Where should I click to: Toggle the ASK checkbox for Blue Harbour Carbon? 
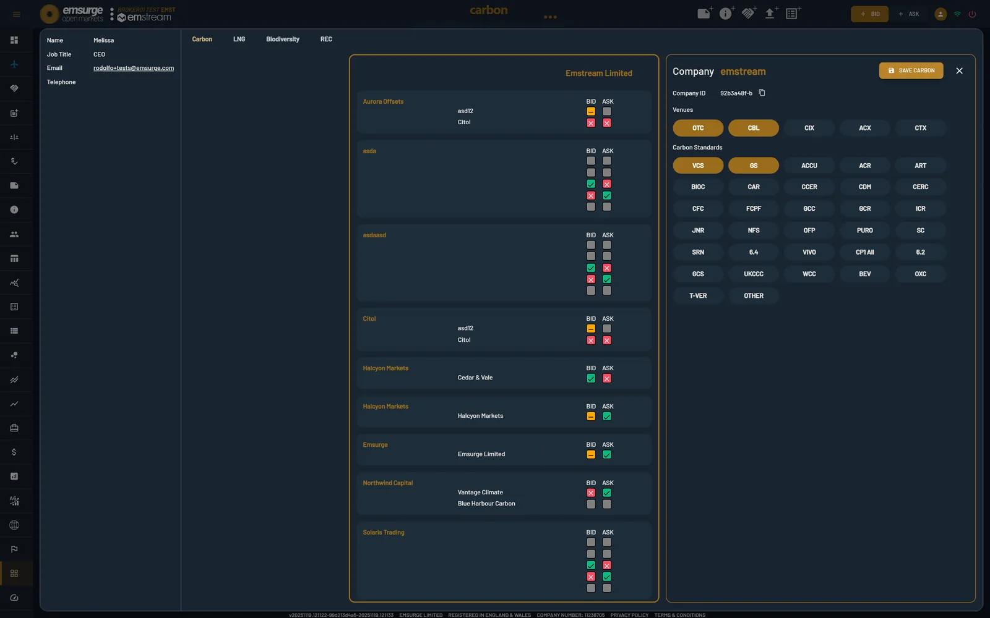tap(607, 504)
